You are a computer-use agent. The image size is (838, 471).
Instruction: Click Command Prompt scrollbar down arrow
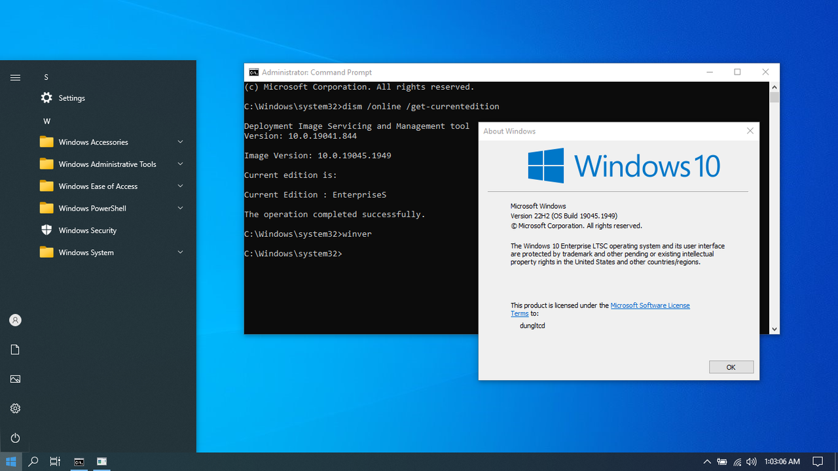click(x=774, y=329)
